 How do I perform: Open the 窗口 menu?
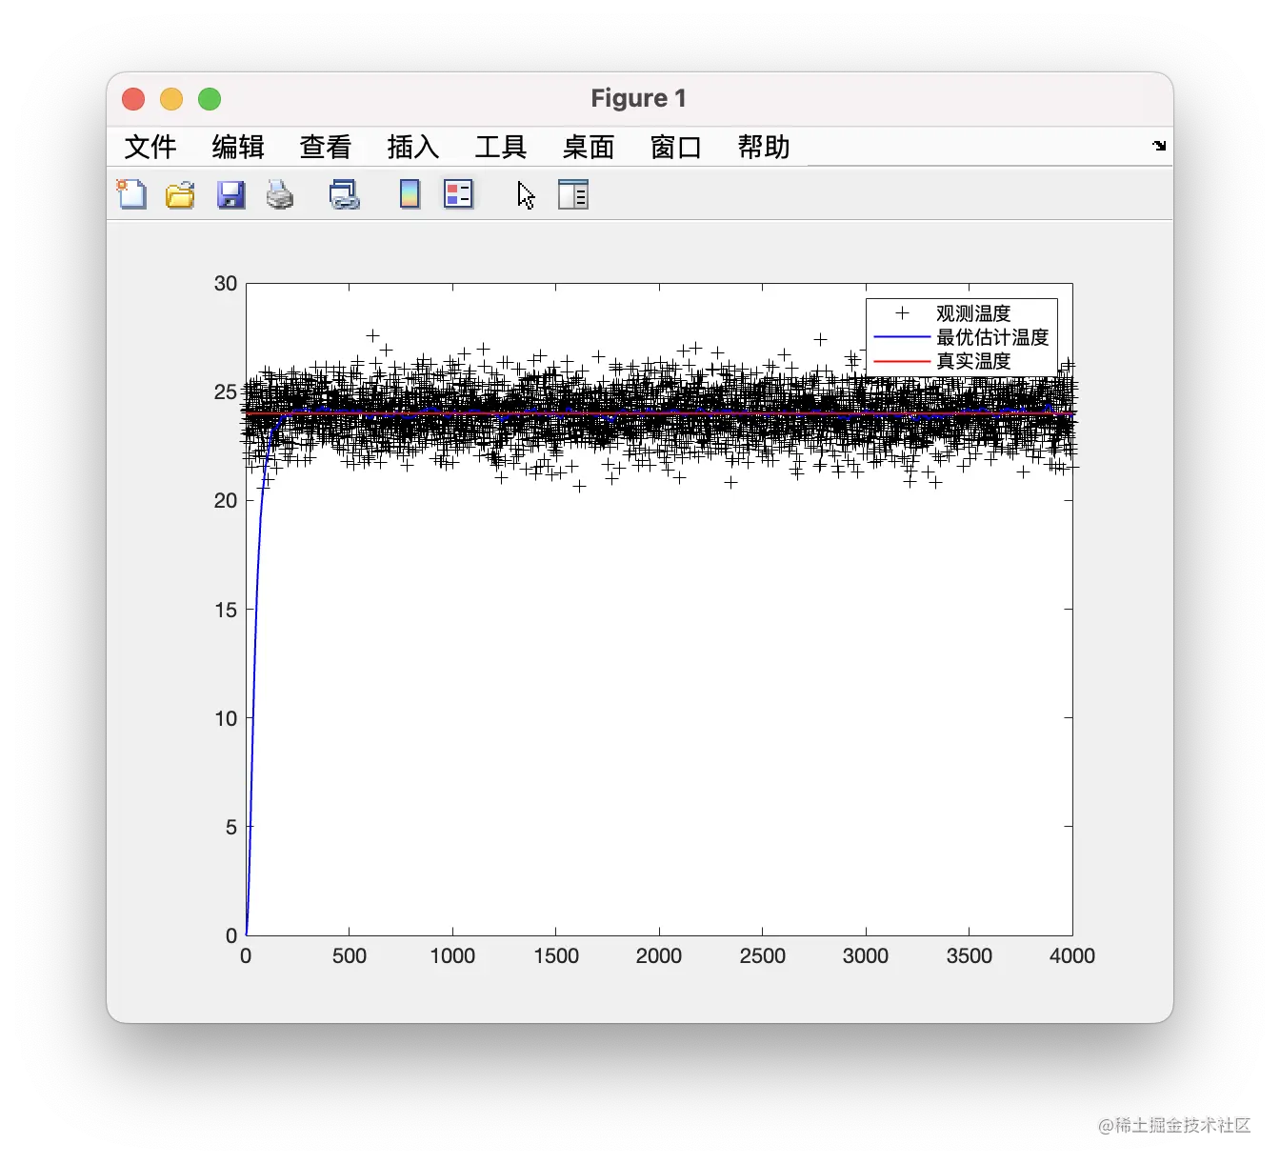675,147
